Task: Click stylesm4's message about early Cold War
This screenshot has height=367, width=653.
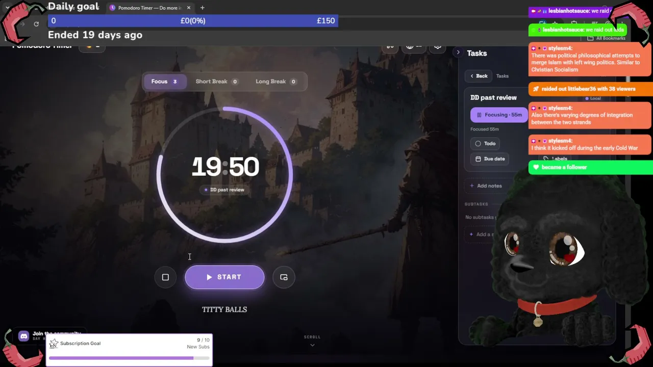Action: 590,144
